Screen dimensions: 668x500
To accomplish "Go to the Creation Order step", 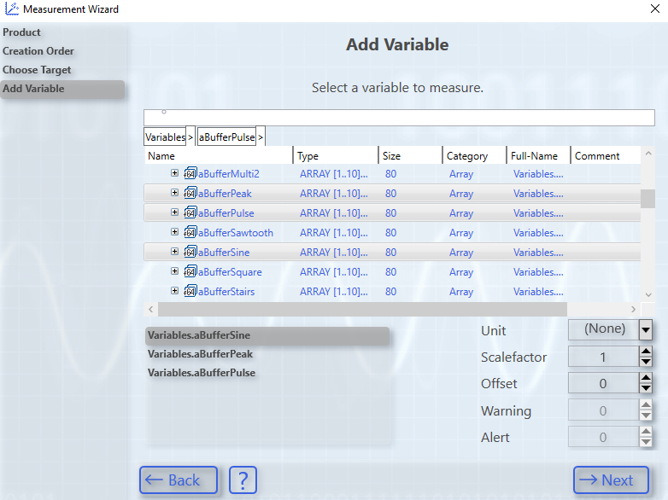I will point(38,51).
